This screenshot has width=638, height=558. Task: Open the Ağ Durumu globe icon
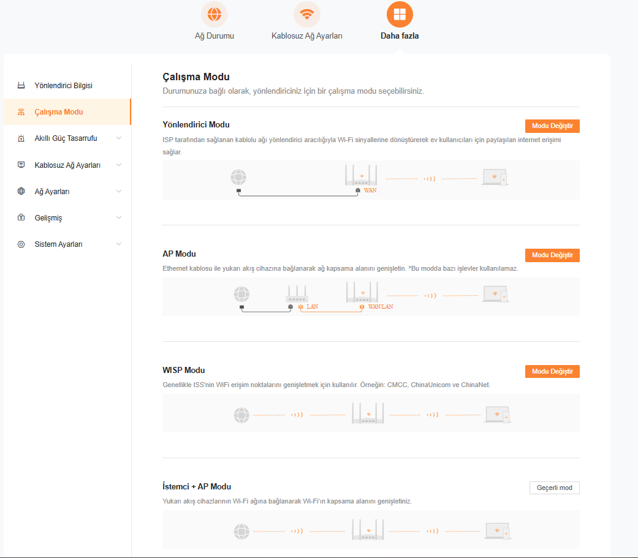[x=214, y=14]
